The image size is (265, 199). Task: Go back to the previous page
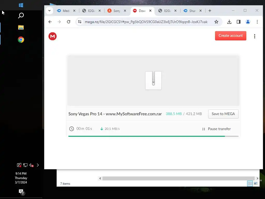click(x=50, y=22)
